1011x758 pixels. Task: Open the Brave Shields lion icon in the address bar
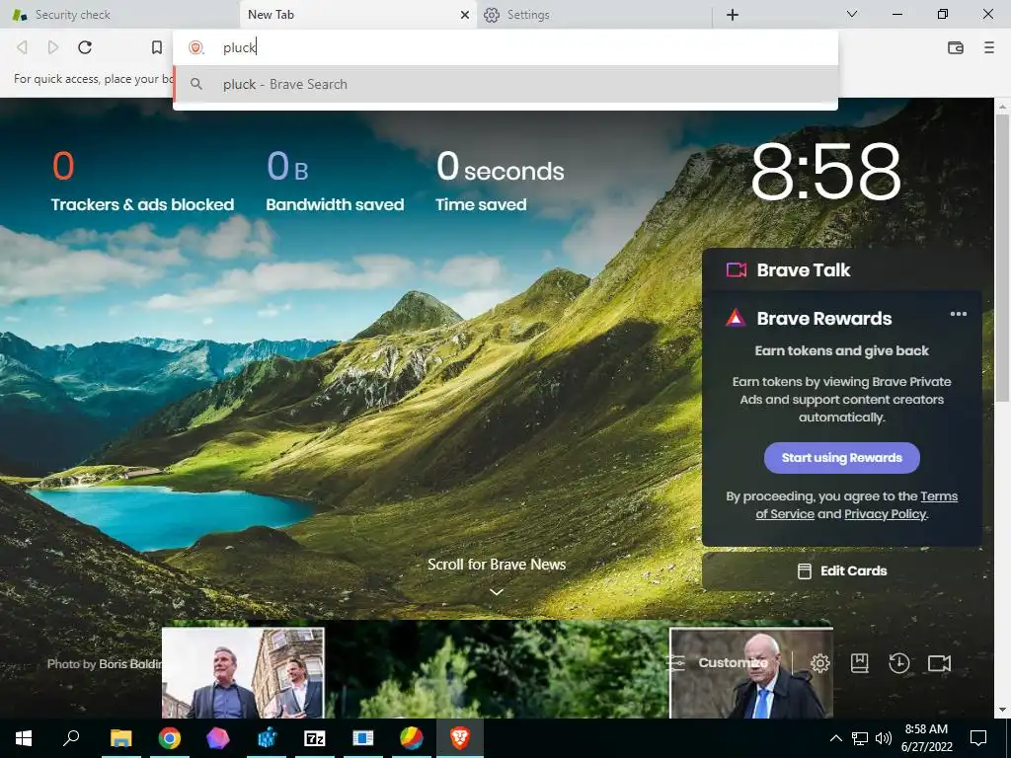[x=196, y=47]
